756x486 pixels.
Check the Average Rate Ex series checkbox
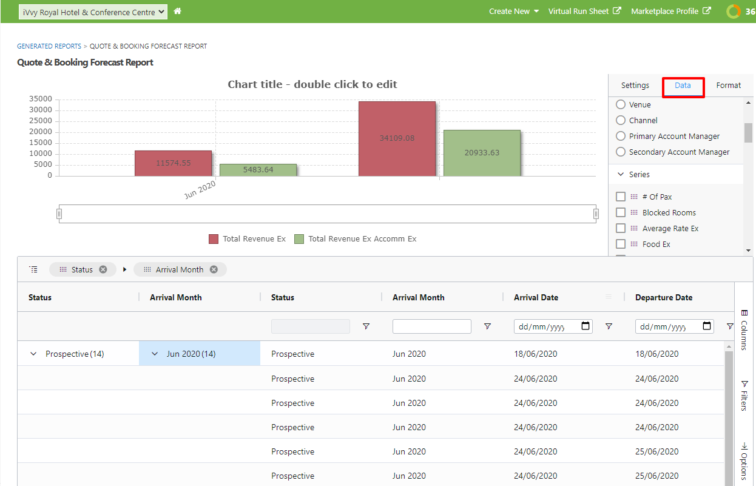(621, 228)
